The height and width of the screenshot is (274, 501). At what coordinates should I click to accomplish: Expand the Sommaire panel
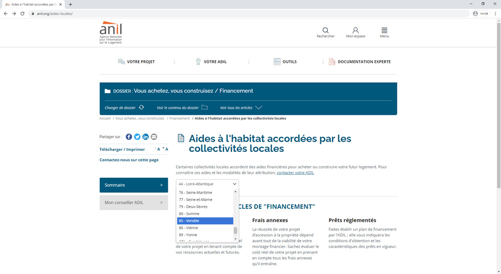tap(134, 185)
